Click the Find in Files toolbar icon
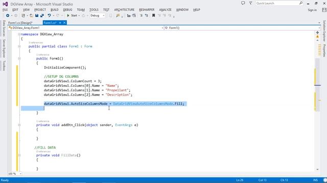This screenshot has width=327, height=183. (118, 16)
